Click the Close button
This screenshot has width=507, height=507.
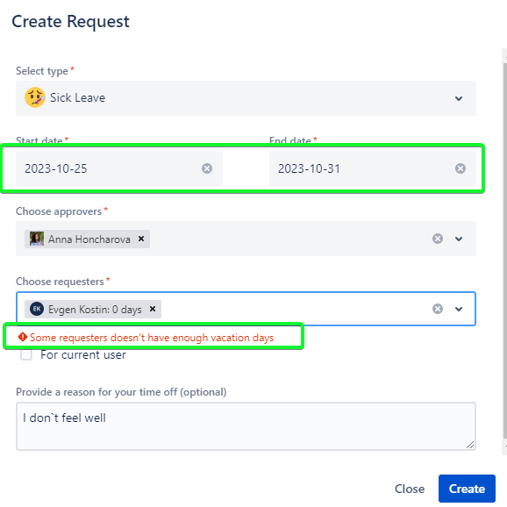410,489
